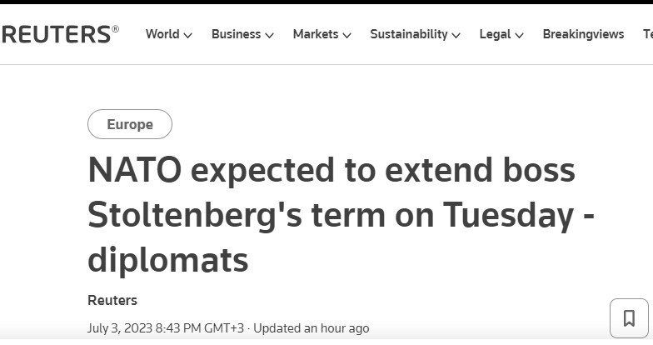Save article with the bookmark icon
The width and height of the screenshot is (653, 345).
click(629, 318)
